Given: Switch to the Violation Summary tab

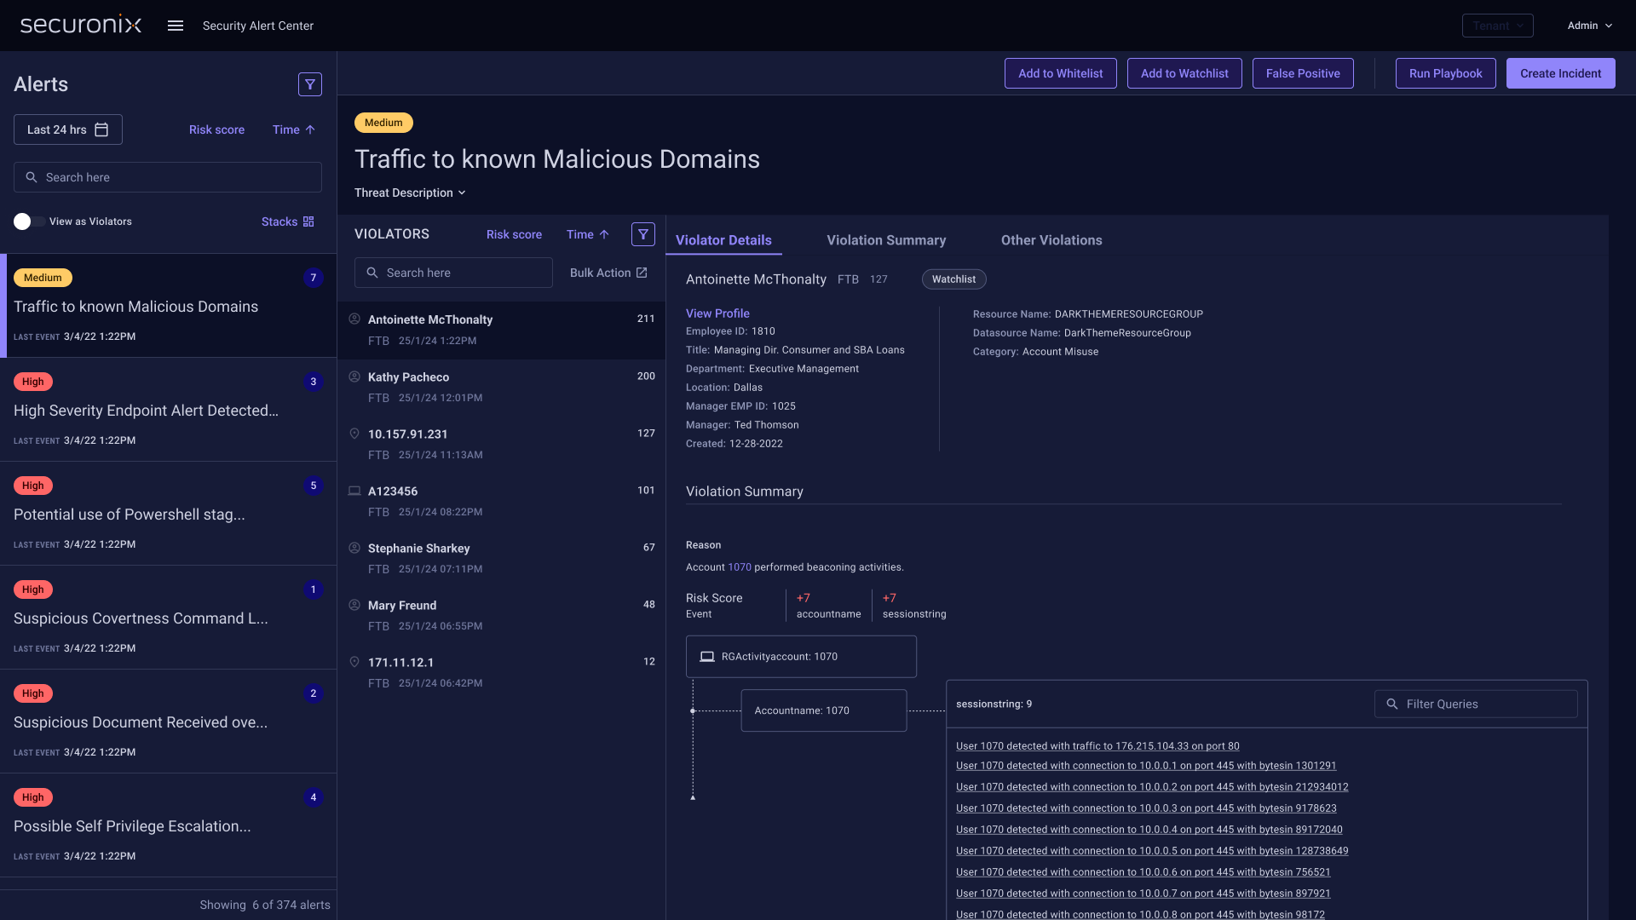Looking at the screenshot, I should click(x=886, y=240).
